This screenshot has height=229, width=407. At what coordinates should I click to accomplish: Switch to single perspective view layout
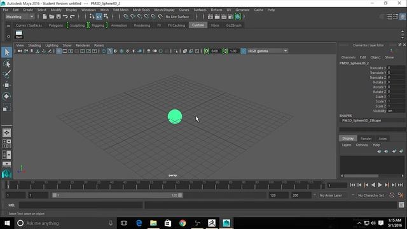[x=6, y=133]
